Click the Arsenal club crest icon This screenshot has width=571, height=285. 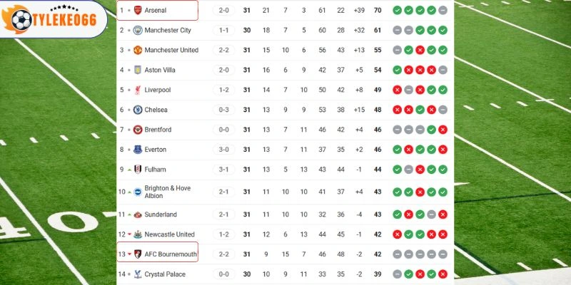pos(138,11)
